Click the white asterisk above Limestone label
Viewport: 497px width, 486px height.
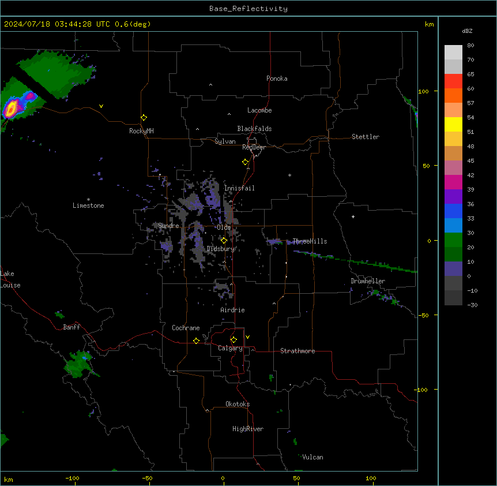[x=88, y=200]
